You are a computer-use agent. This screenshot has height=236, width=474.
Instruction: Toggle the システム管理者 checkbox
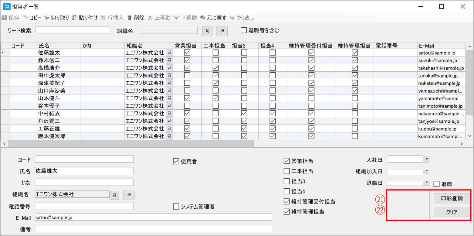click(x=176, y=207)
